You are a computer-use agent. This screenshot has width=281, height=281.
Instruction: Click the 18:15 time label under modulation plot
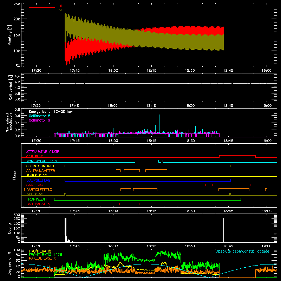151,141
